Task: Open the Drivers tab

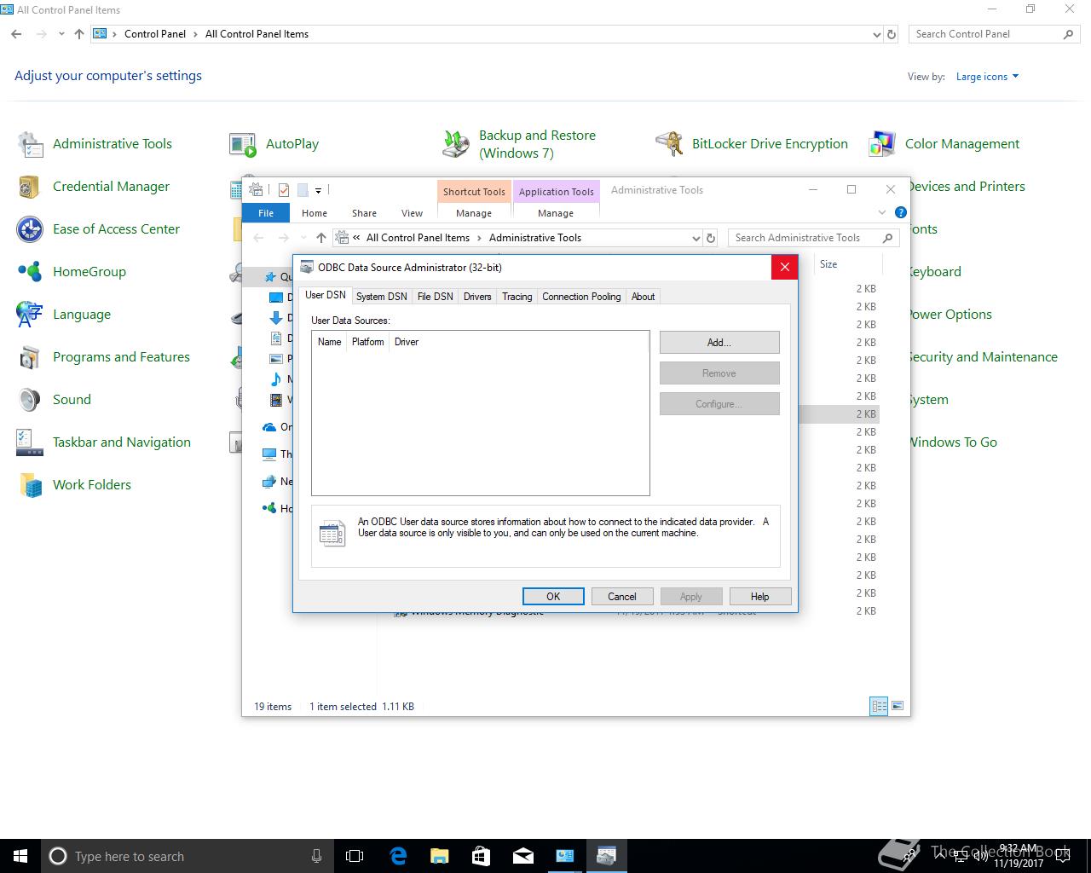Action: (x=477, y=297)
